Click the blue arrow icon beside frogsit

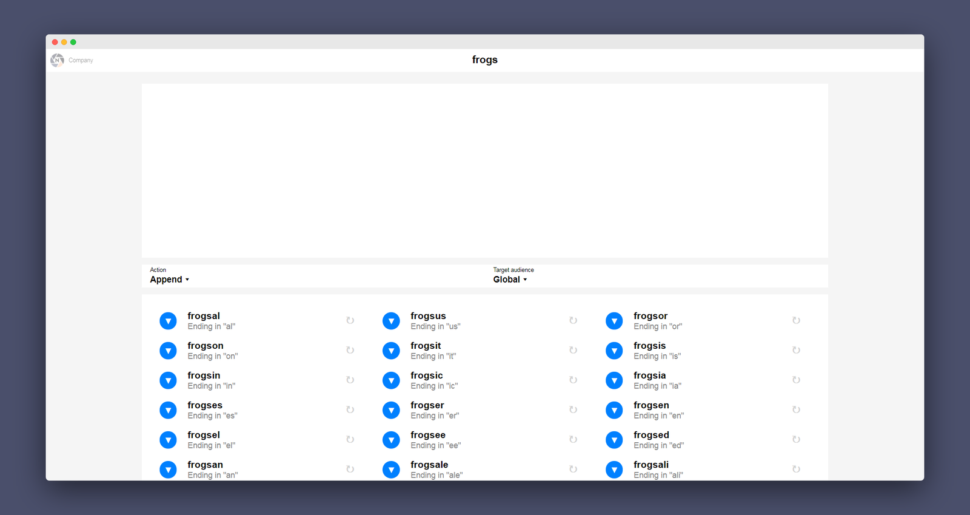coord(391,351)
